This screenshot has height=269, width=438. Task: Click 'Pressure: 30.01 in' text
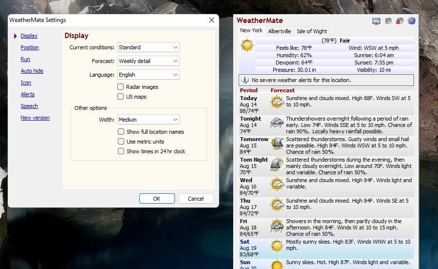pyautogui.click(x=294, y=70)
